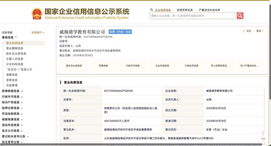Expand 行政许可信息 sidebar section

click(12, 97)
